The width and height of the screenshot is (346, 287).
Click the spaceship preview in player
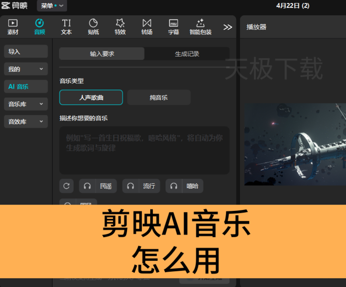[x=295, y=145]
